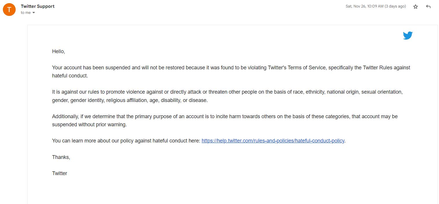
Task: Click "suspended without prior warning." text line
Action: tap(89, 125)
